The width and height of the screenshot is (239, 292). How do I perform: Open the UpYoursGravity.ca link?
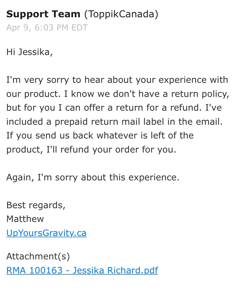click(x=46, y=233)
